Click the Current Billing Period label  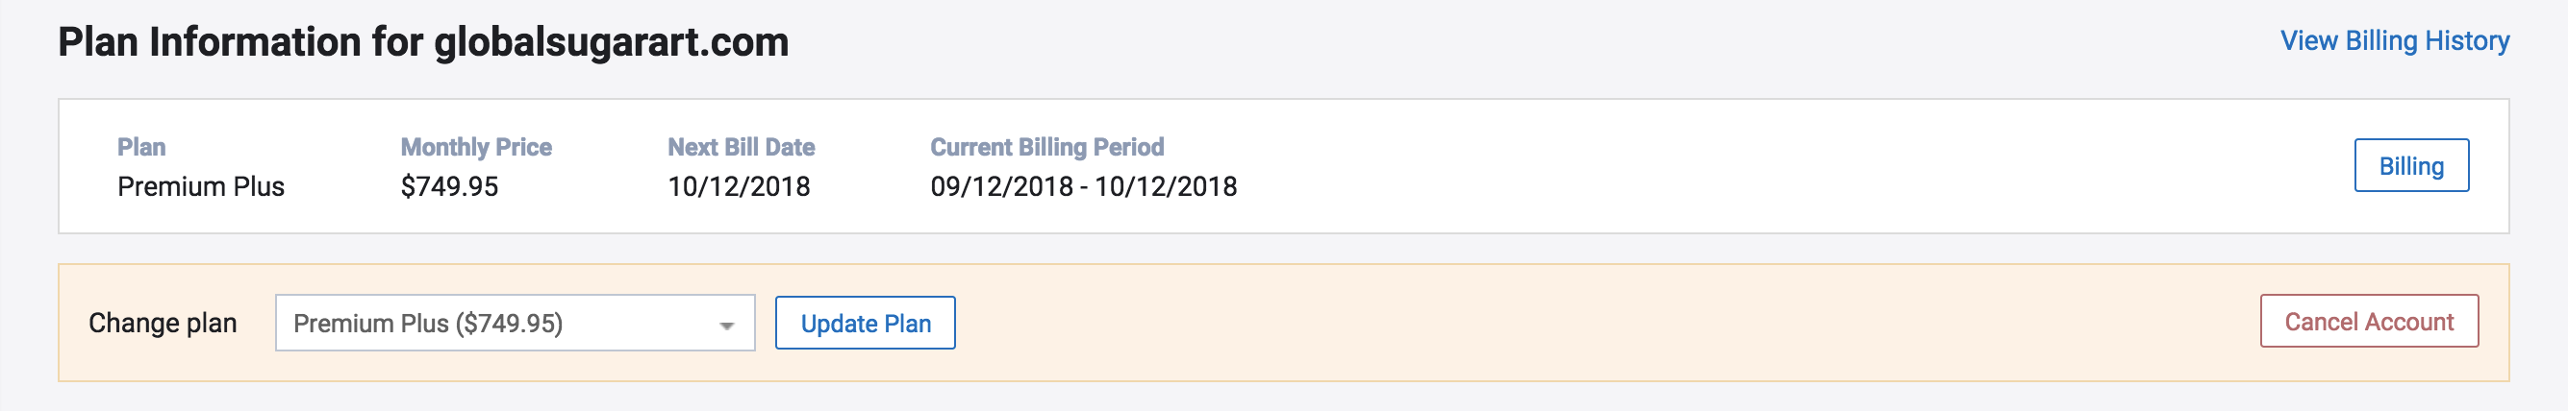coord(1046,147)
